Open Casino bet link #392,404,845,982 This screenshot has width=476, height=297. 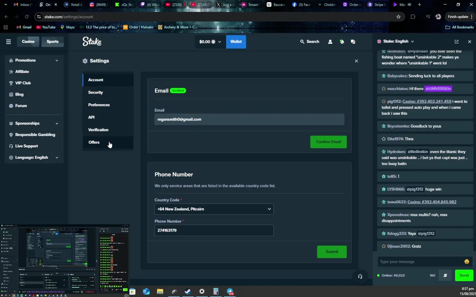click(x=432, y=202)
